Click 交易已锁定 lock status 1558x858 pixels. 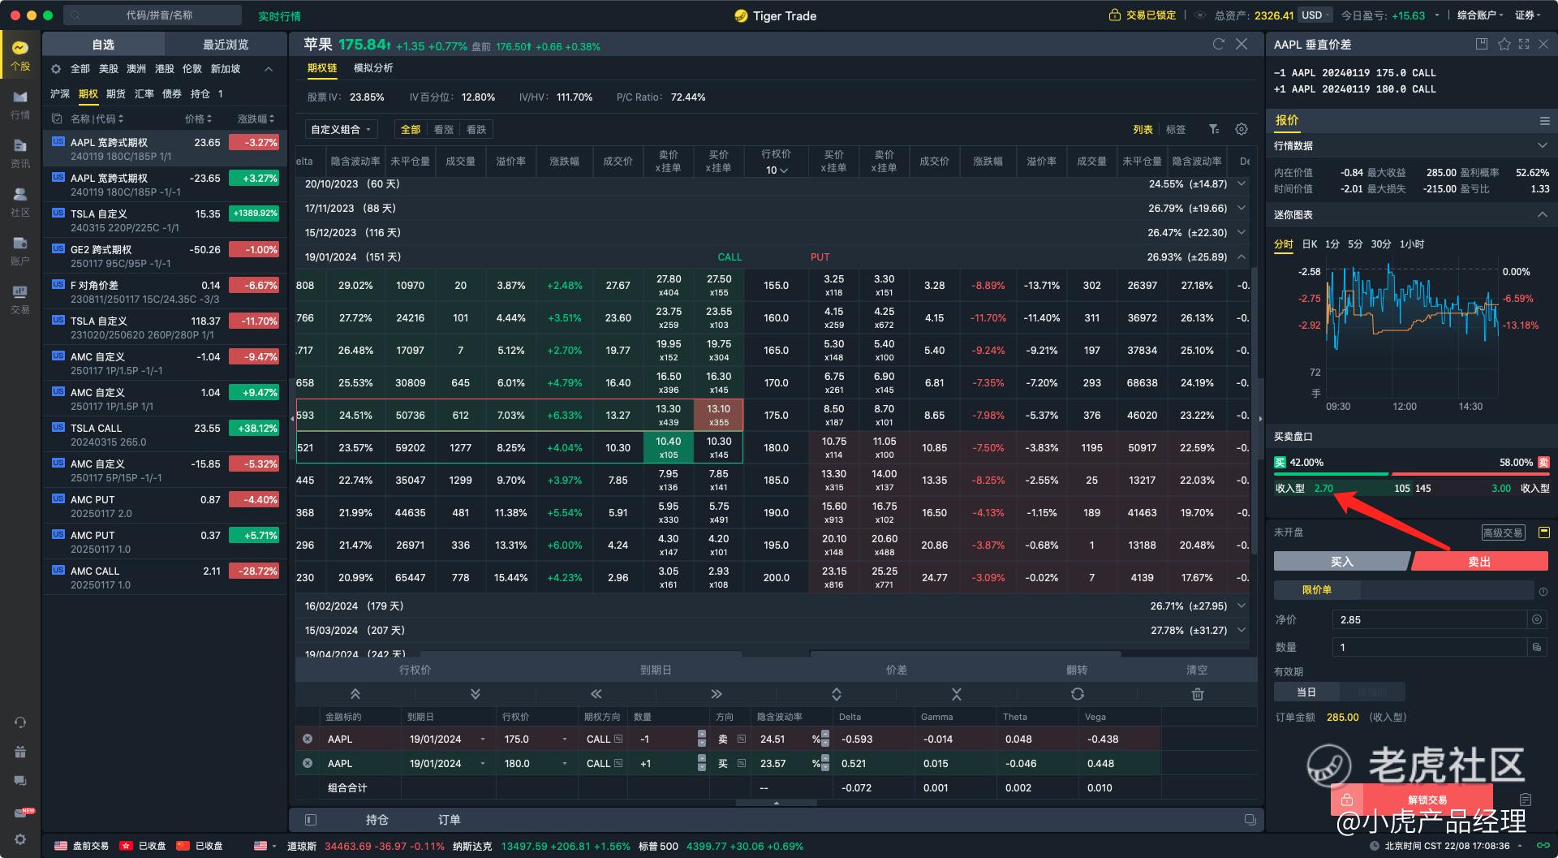point(1143,15)
